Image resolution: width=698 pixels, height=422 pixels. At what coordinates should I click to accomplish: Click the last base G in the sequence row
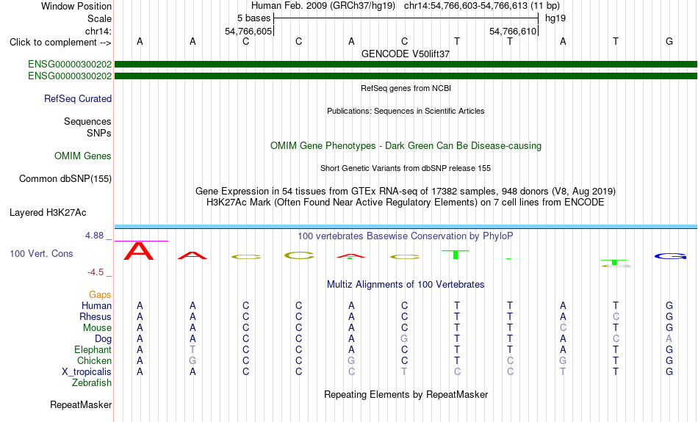coord(669,41)
